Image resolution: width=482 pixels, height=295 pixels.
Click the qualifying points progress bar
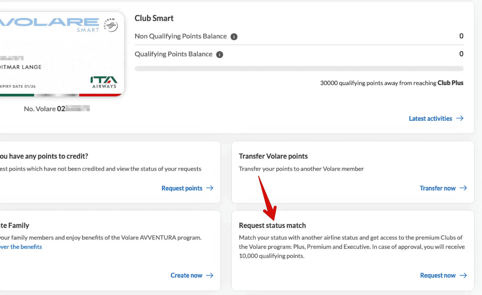click(299, 69)
